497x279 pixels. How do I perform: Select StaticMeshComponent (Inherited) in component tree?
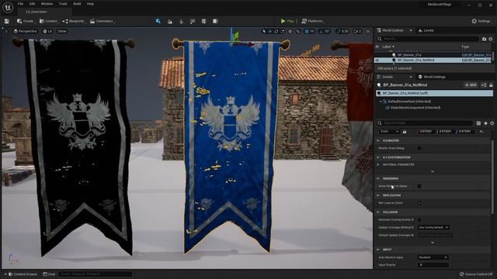click(x=415, y=108)
